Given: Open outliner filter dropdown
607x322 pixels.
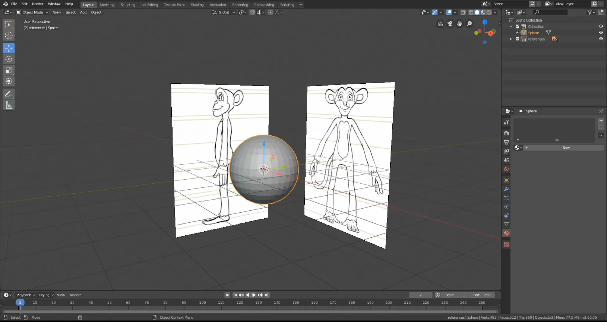Looking at the screenshot, I should [591, 12].
